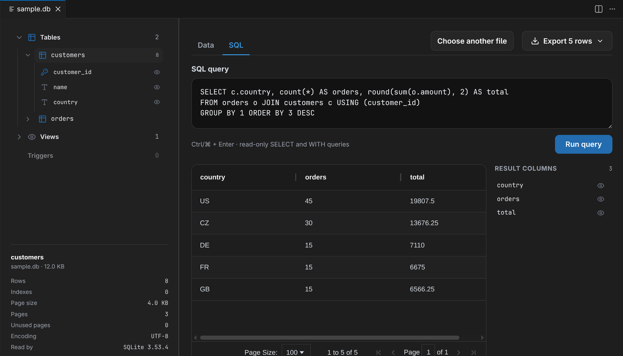623x356 pixels.
Task: Toggle visibility of country column in sidebar
Action: point(157,102)
